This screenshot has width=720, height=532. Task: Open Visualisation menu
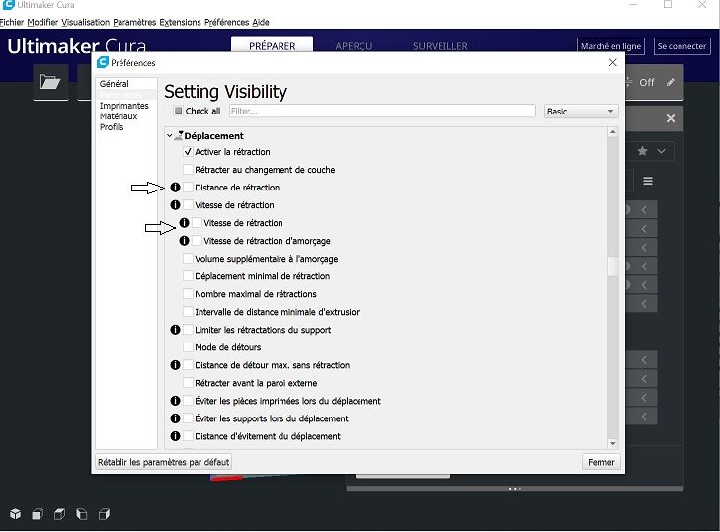coord(85,22)
